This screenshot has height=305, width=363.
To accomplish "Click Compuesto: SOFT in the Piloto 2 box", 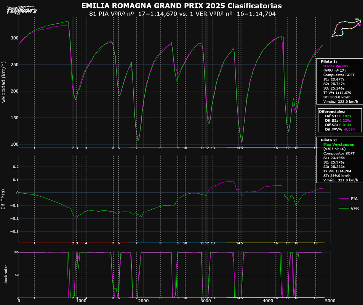I will click(x=339, y=154).
